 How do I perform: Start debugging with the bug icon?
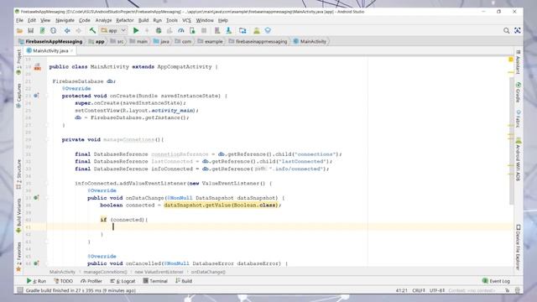pos(159,30)
